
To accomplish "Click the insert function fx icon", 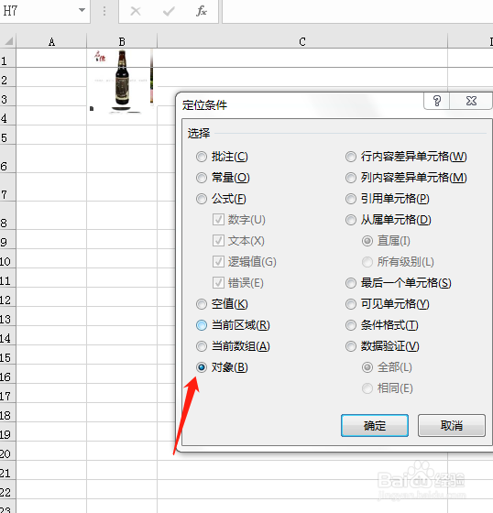I will pyautogui.click(x=202, y=11).
